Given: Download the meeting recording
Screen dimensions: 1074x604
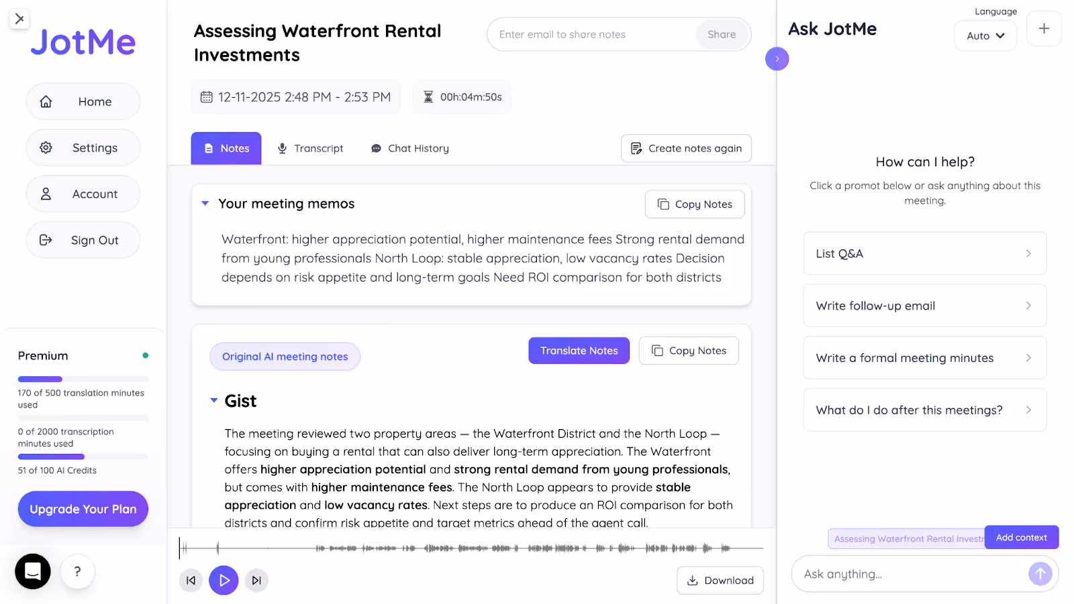Looking at the screenshot, I should [x=720, y=581].
